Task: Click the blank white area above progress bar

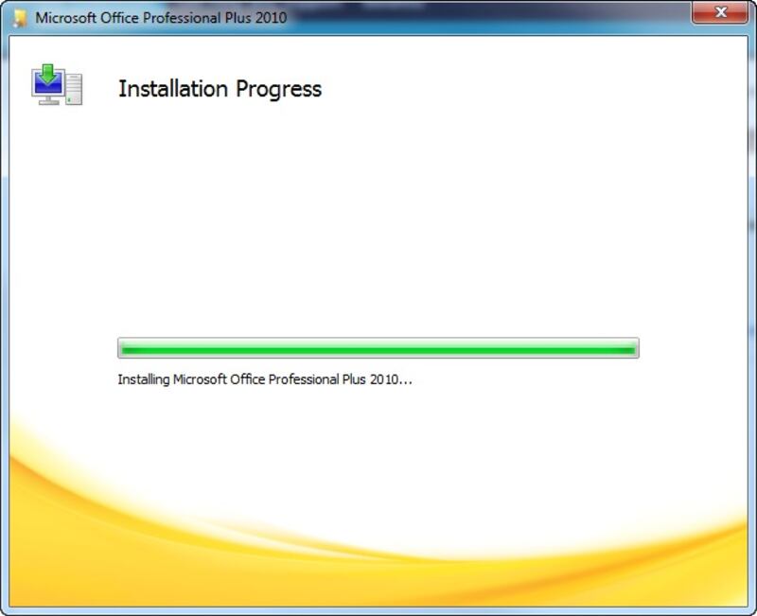Action: click(x=378, y=218)
